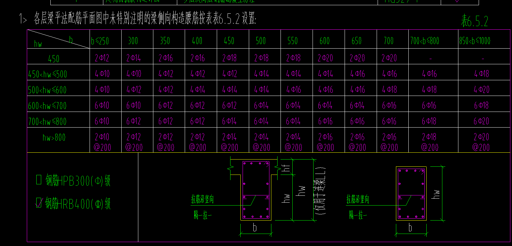Image resolution: width=512 pixels, height=246 pixels.
Task: Click the column header b≤250
Action: (100, 41)
